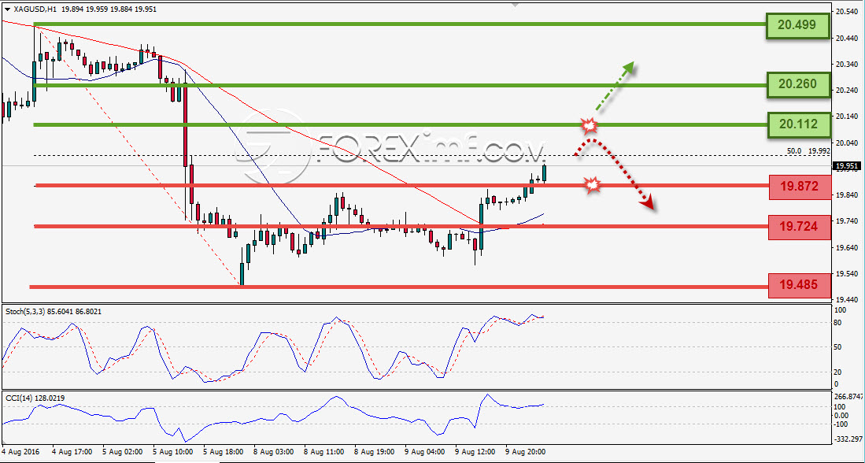Click the 8 Aug 11:00 time label

click(324, 452)
